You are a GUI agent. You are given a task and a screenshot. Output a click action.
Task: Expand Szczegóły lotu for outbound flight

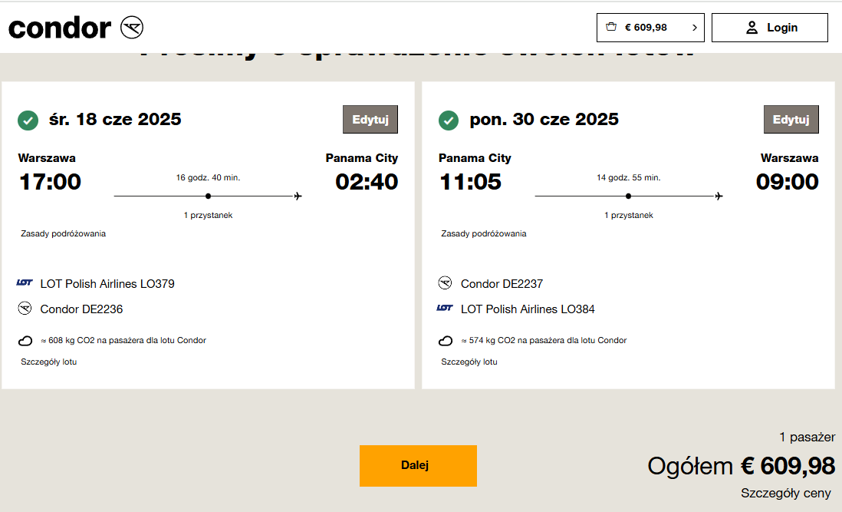click(x=49, y=362)
